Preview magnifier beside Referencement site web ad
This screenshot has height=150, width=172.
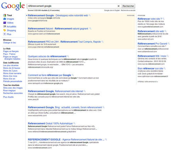(x=165, y=31)
